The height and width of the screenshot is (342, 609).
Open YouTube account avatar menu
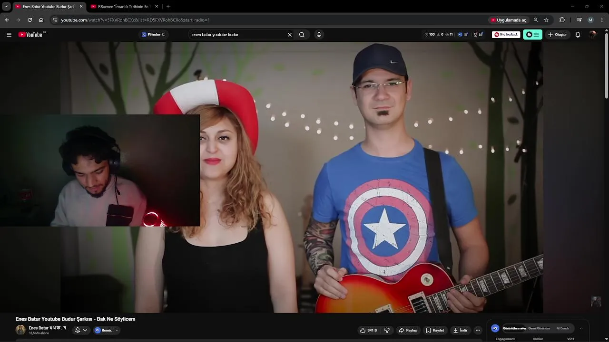coord(592,35)
